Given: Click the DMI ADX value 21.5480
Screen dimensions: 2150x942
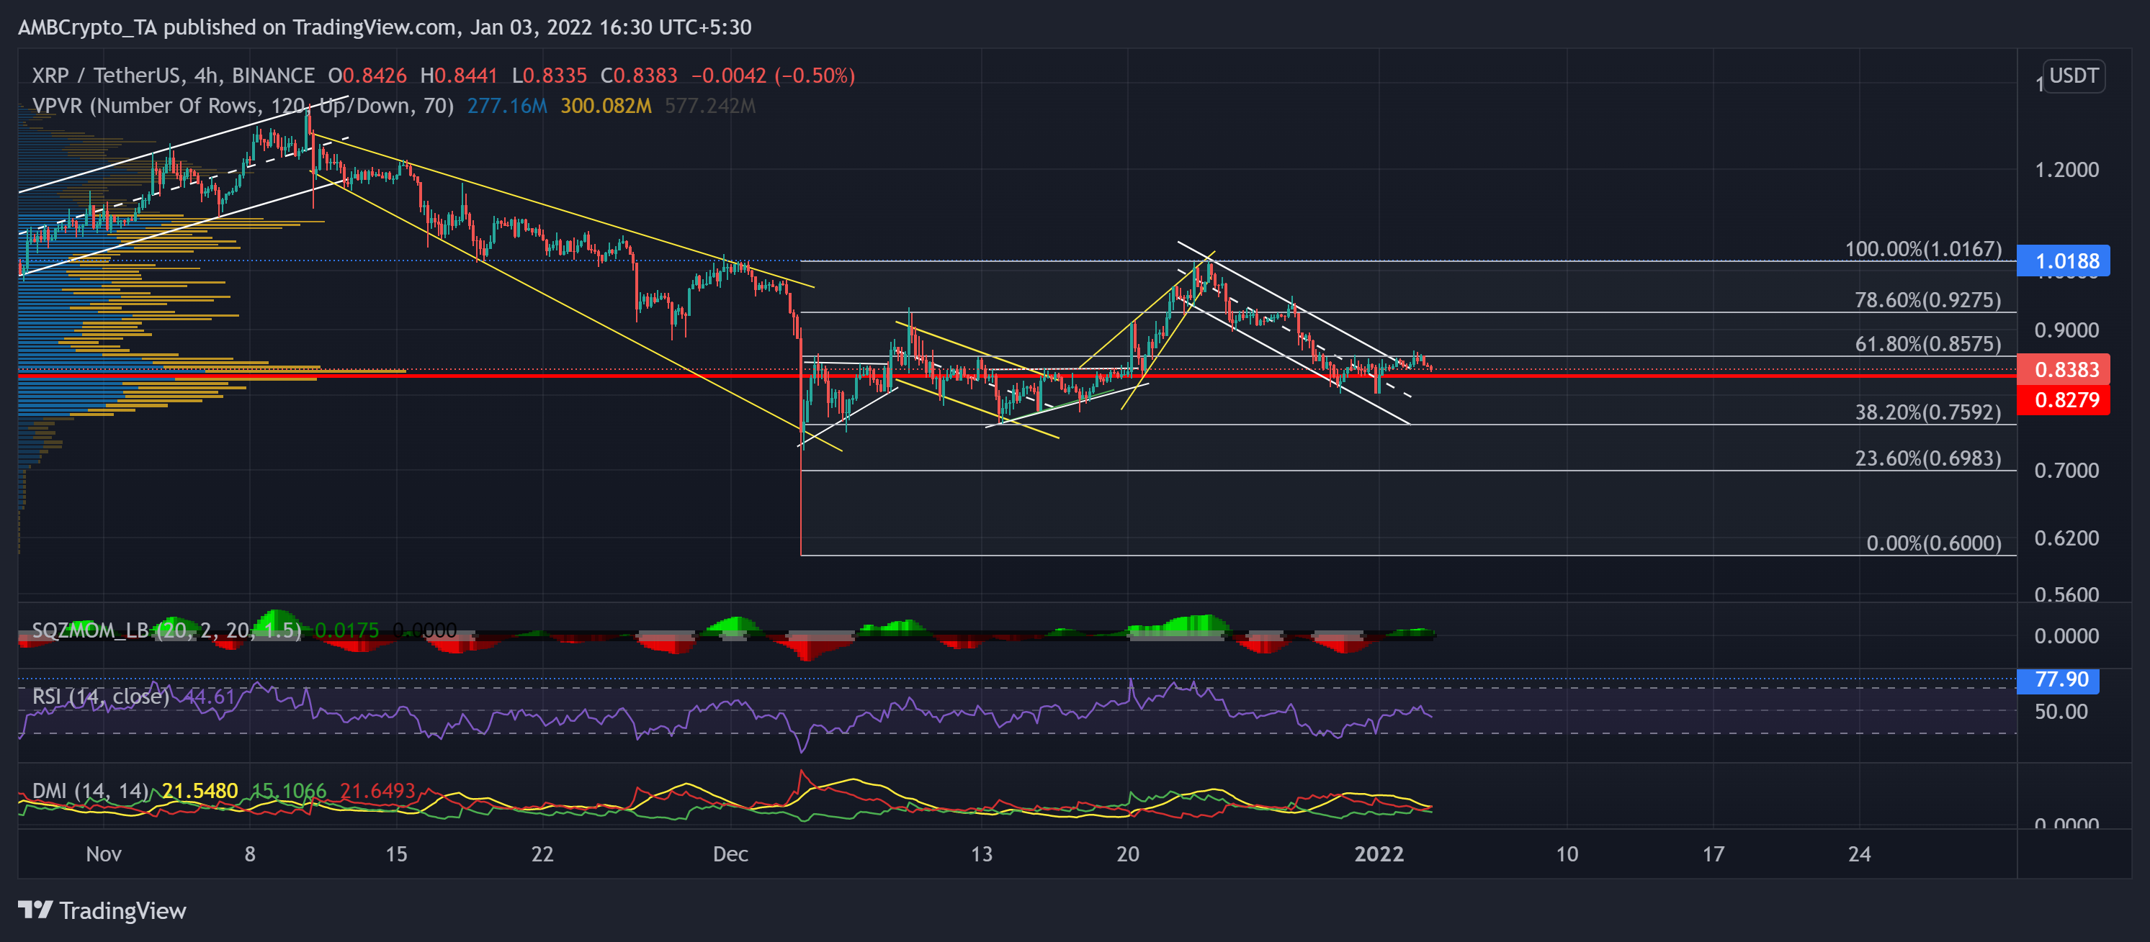Looking at the screenshot, I should (200, 790).
